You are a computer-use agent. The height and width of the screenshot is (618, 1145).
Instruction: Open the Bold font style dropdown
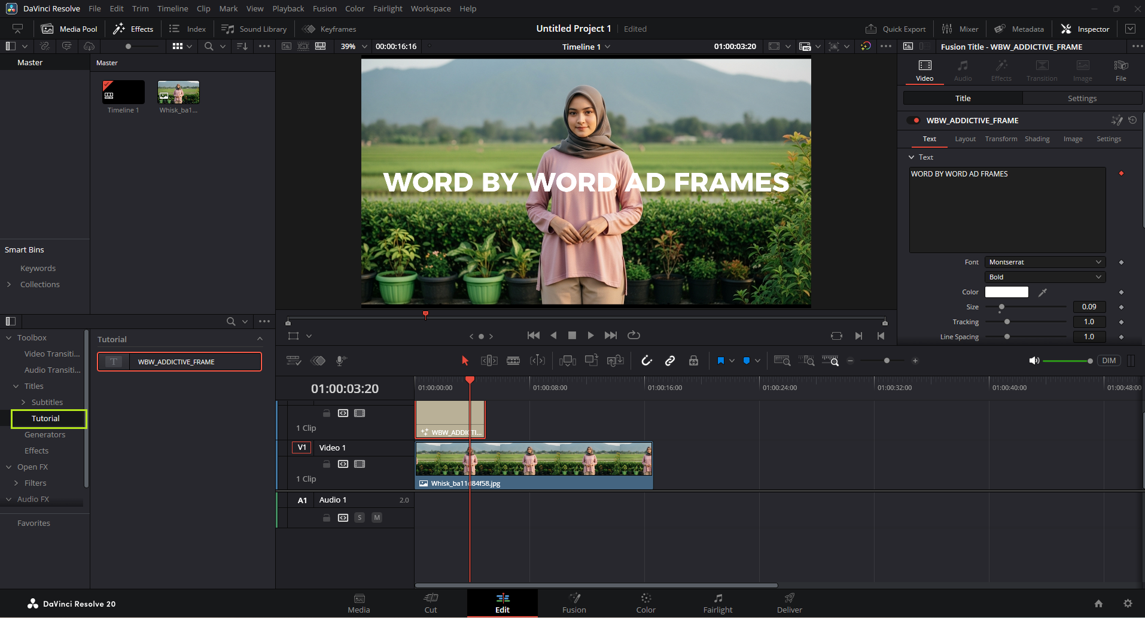point(1044,277)
